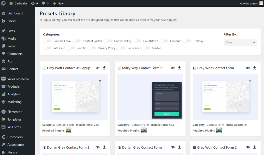Image resolution: width=264 pixels, height=155 pixels.
Task: Click Milky Way Contact Form 2 thumbnail
Action: point(150,97)
